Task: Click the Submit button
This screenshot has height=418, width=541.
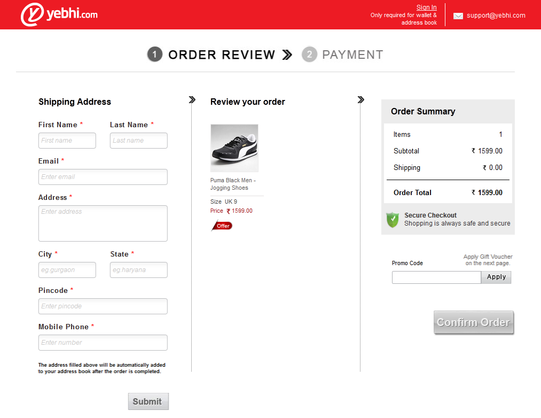Action: pyautogui.click(x=148, y=401)
